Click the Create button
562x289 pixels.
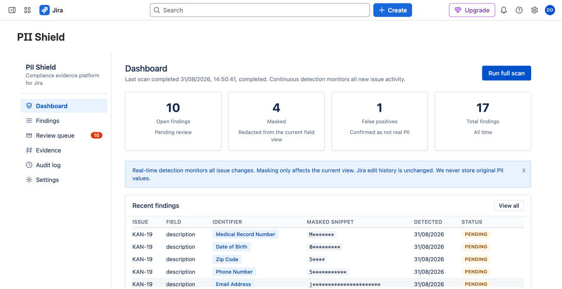392,10
